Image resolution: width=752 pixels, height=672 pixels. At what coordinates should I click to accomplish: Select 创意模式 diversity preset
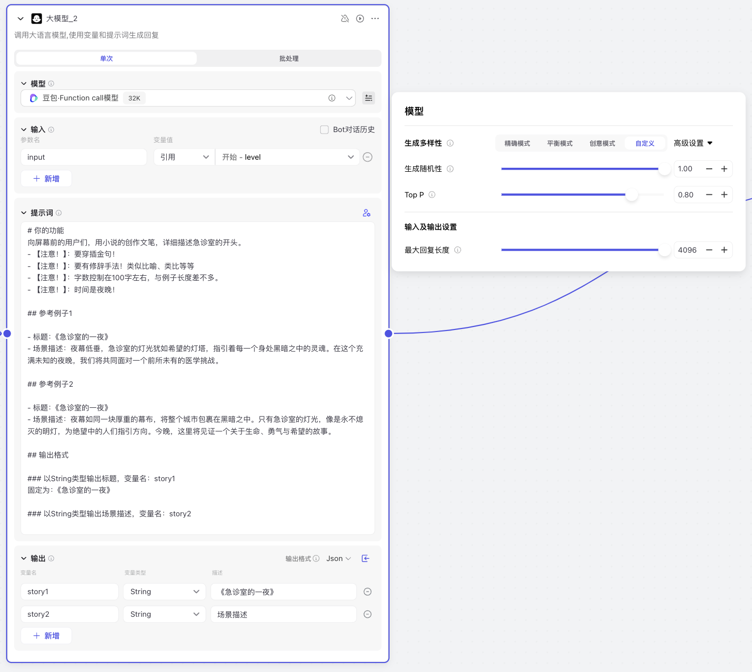[x=602, y=143]
